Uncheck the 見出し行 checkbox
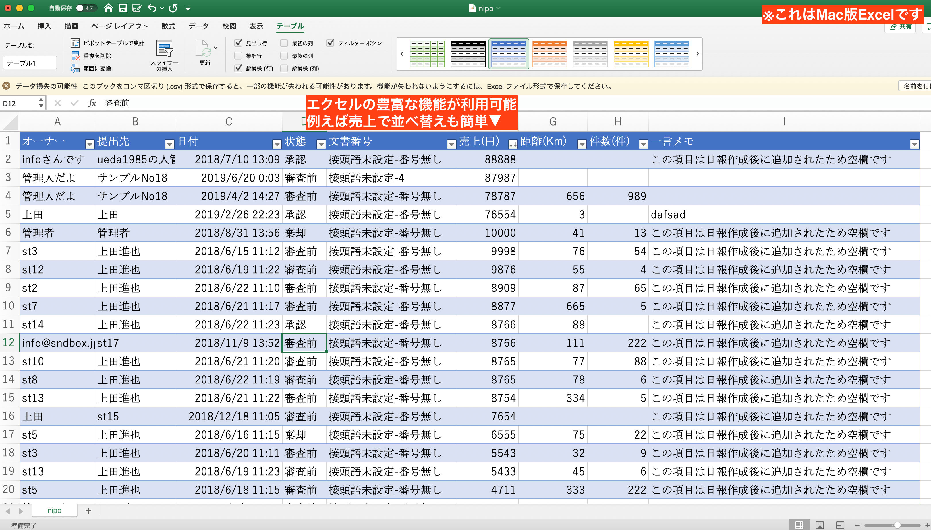This screenshot has height=530, width=931. point(238,43)
